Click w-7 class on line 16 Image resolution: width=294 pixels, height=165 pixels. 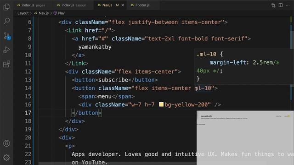pyautogui.click(x=136, y=104)
